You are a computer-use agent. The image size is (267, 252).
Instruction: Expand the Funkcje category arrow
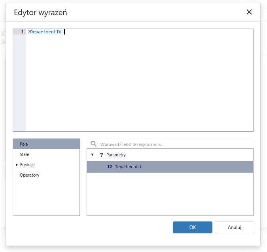[17, 165]
